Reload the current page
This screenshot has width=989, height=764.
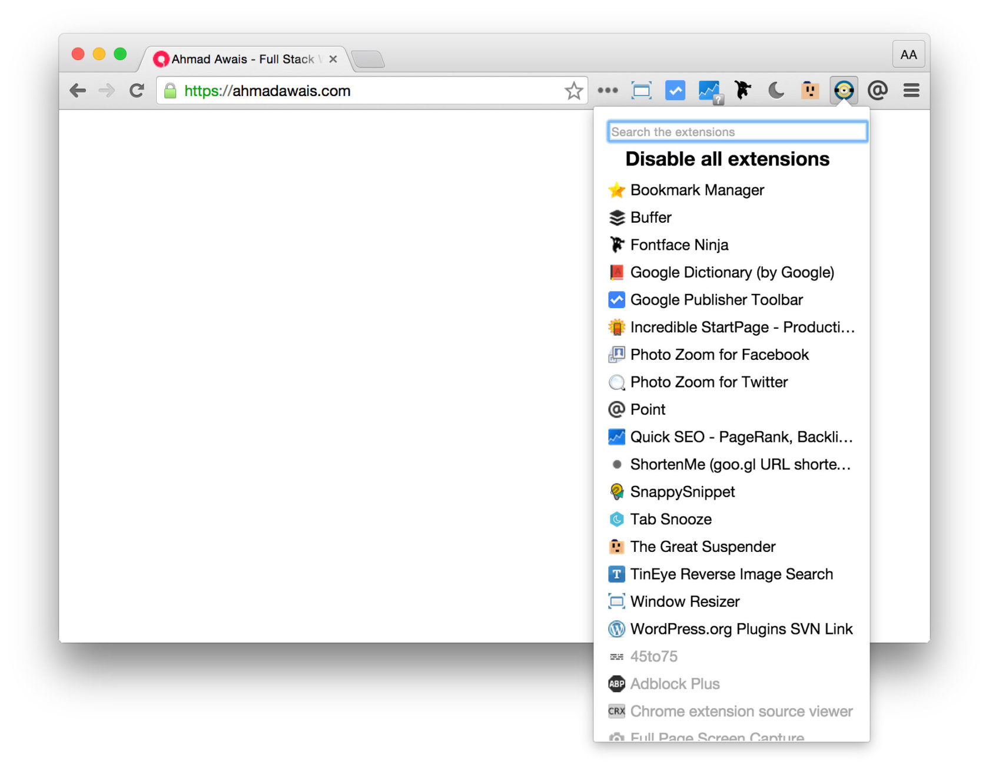coord(136,90)
